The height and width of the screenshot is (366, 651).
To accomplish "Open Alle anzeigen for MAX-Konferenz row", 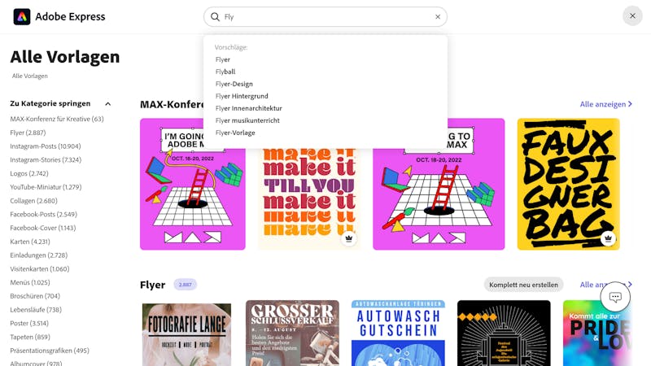I will pos(605,104).
